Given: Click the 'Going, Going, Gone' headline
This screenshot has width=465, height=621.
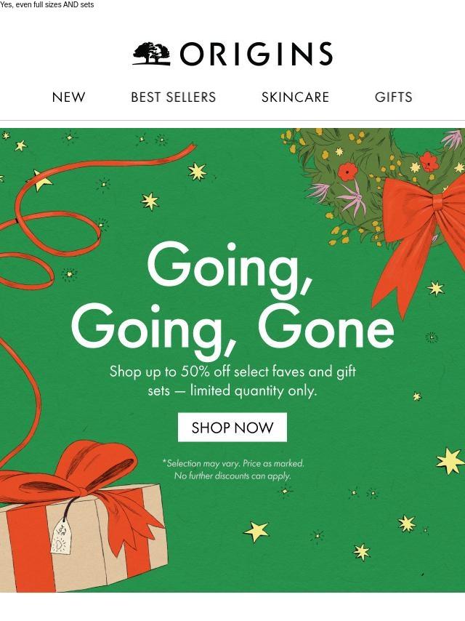Looking at the screenshot, I should (x=232, y=299).
